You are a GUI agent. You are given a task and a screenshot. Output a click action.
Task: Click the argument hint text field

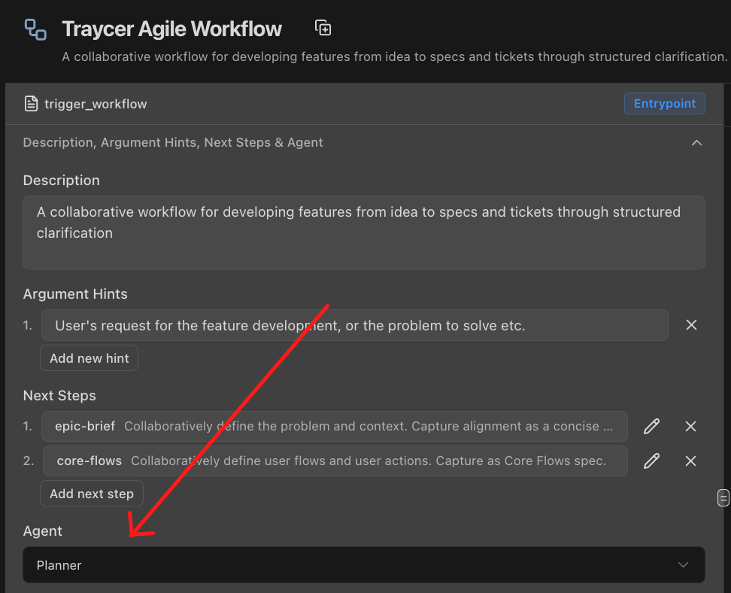click(301, 324)
